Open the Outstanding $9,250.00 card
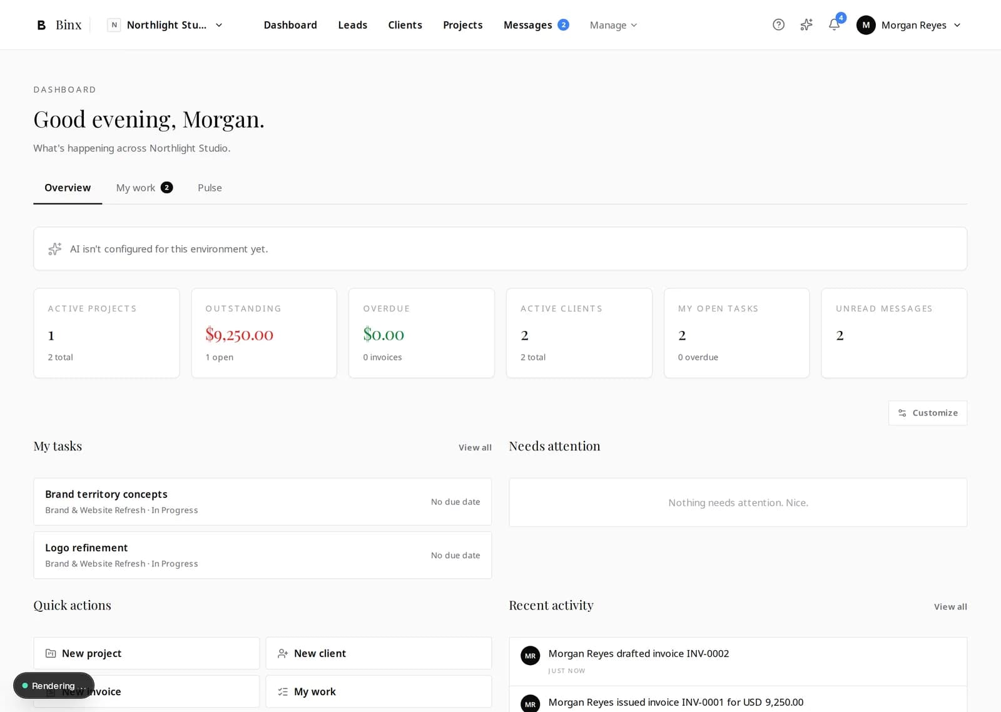The width and height of the screenshot is (1001, 712). (264, 333)
